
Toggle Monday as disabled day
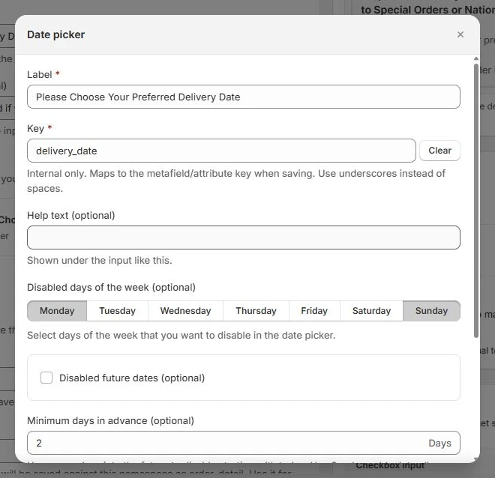[57, 311]
